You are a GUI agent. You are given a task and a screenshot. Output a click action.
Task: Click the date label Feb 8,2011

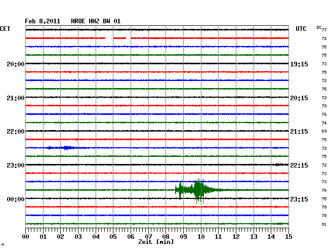pos(43,21)
